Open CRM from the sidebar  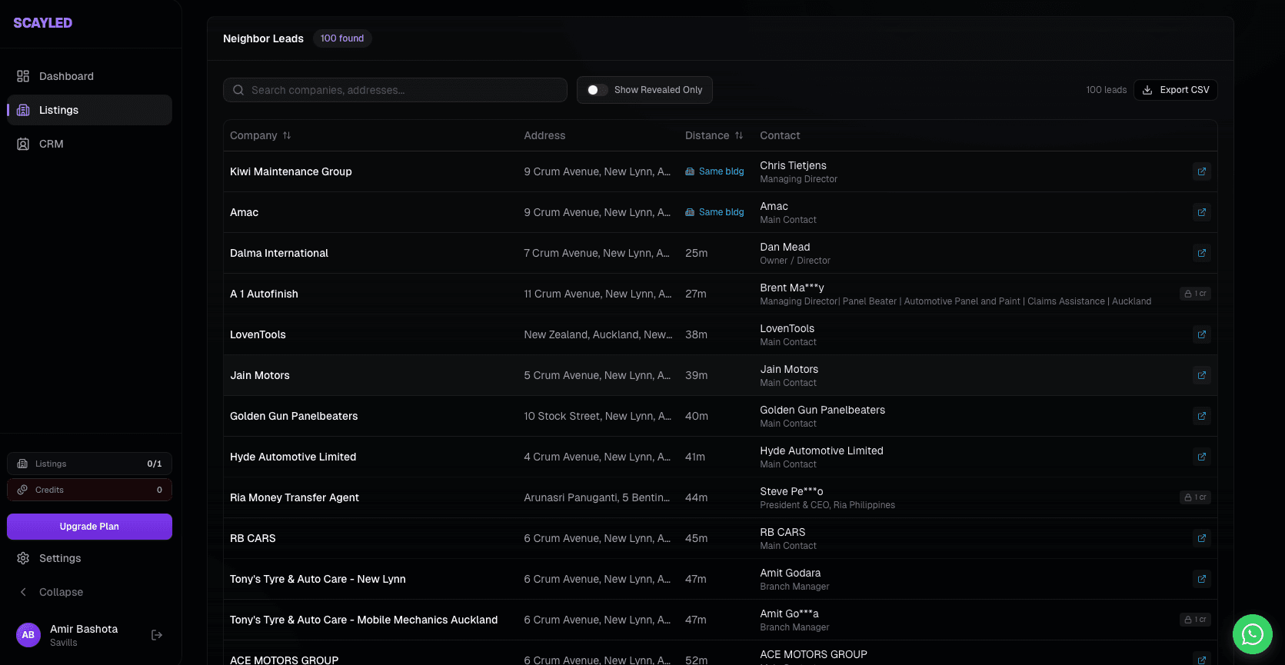tap(51, 144)
